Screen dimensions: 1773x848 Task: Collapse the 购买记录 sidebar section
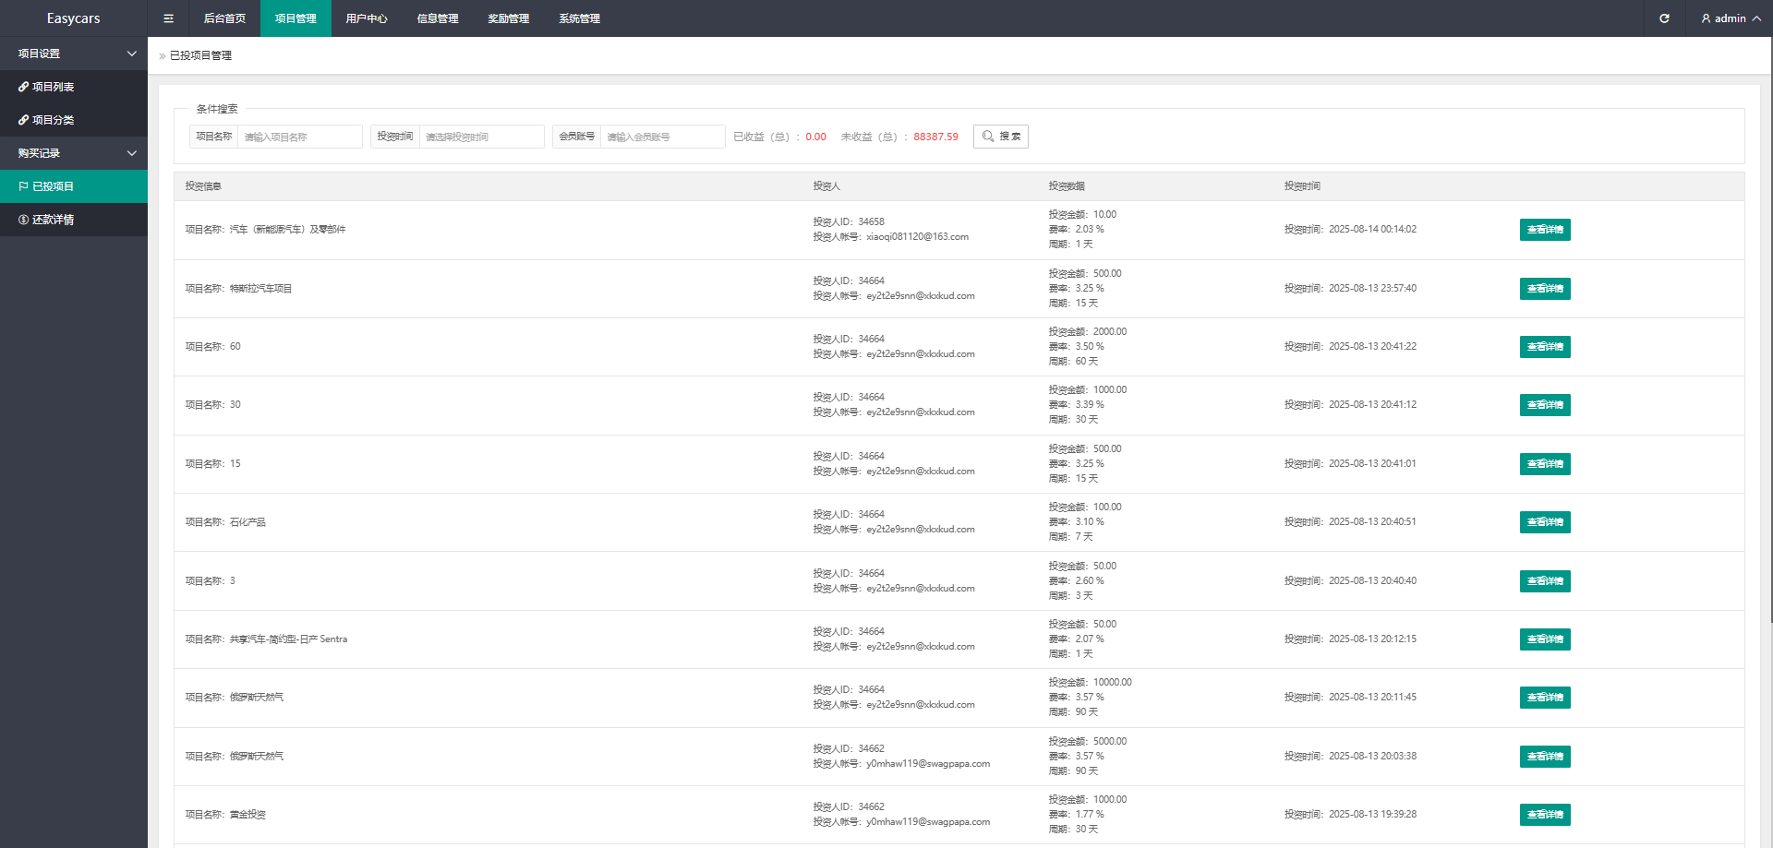[x=131, y=153]
